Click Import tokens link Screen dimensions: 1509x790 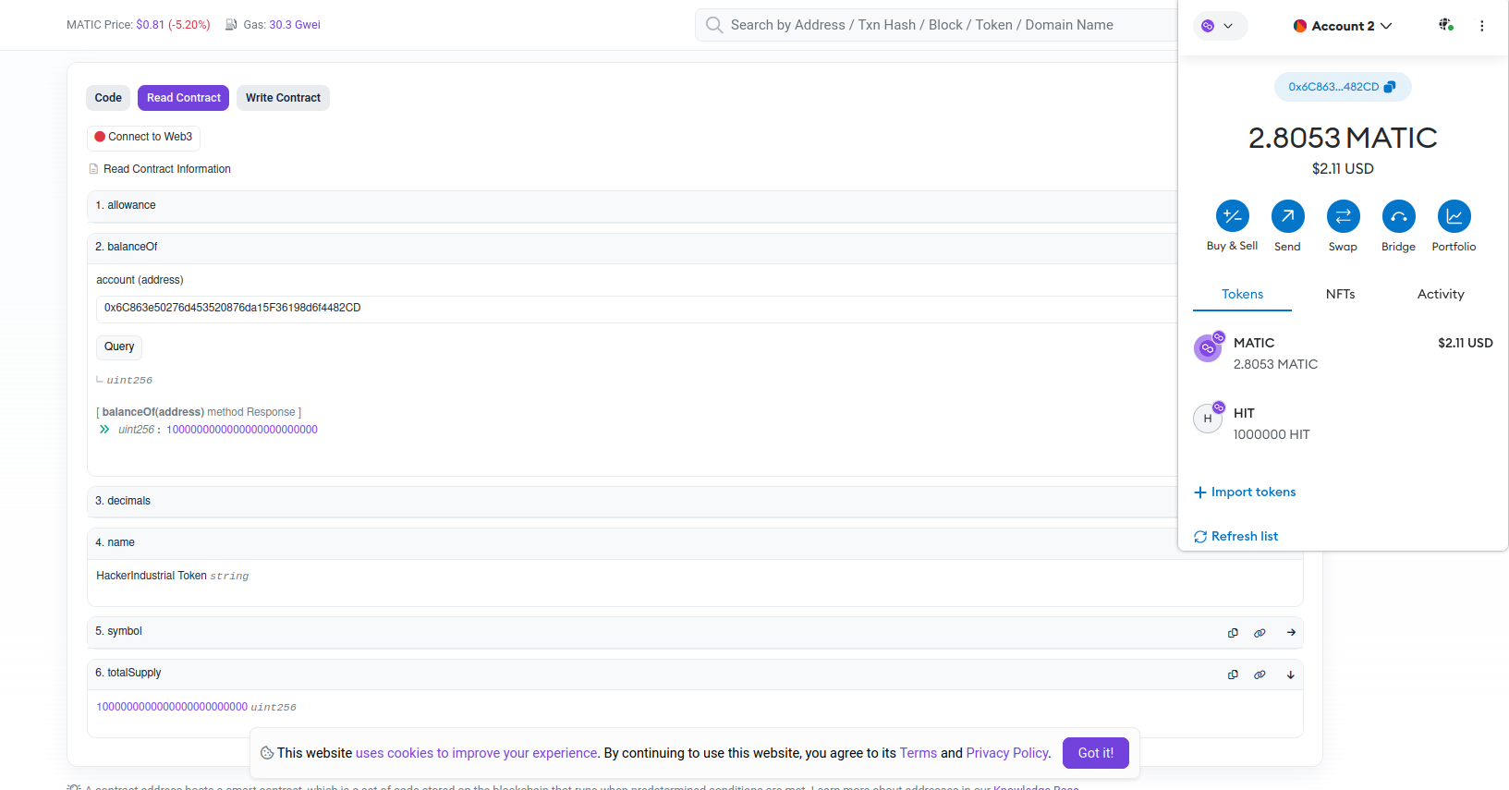1245,492
